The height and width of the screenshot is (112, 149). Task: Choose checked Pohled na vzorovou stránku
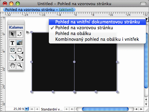click(x=97, y=28)
